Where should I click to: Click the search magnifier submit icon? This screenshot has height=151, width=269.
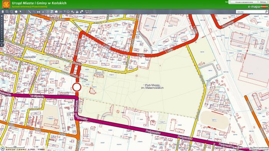pyautogui.click(x=266, y=12)
